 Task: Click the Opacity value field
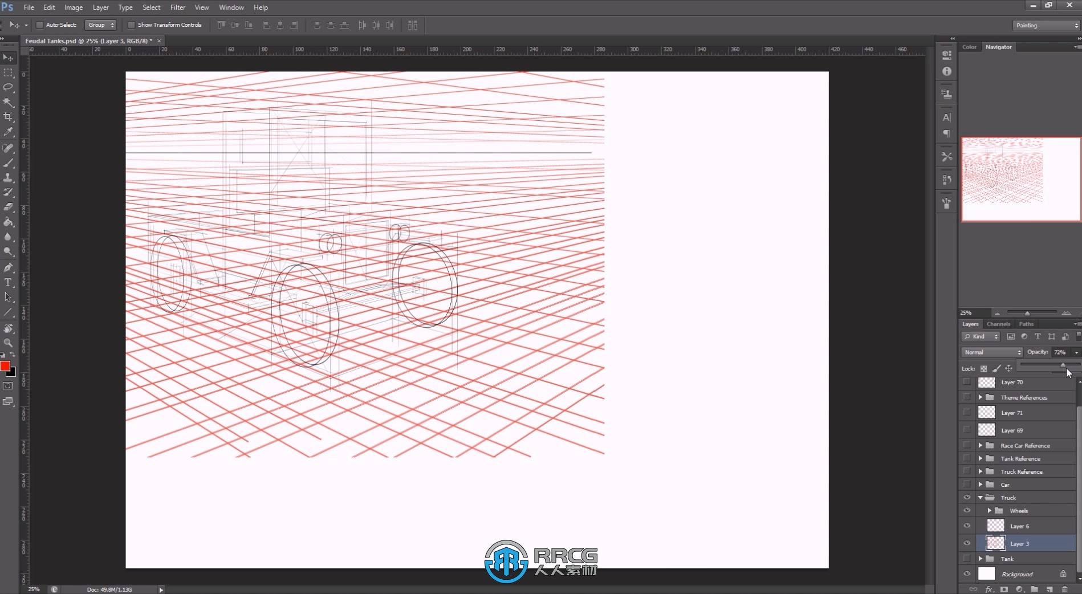click(x=1061, y=352)
